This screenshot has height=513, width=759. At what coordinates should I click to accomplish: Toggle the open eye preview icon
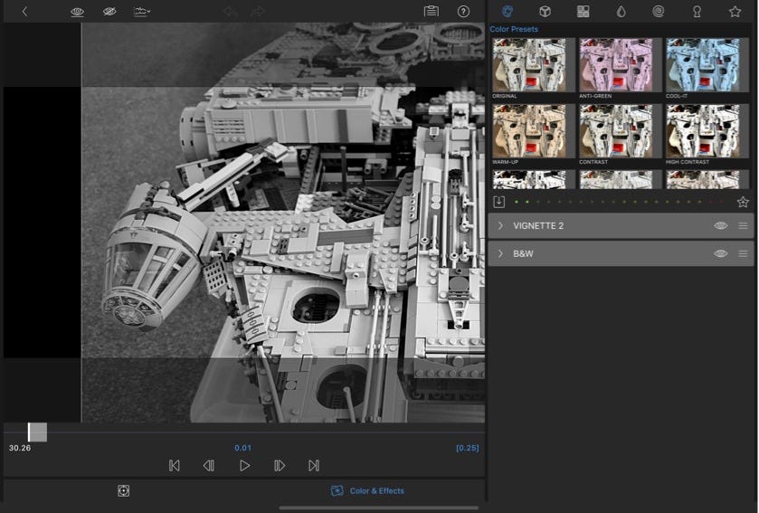pyautogui.click(x=77, y=12)
